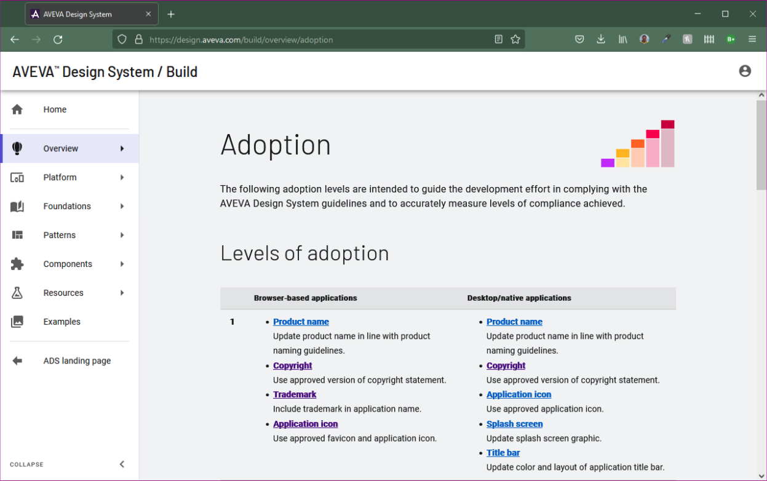
Task: Select Platform in the sidebar
Action: pyautogui.click(x=70, y=177)
